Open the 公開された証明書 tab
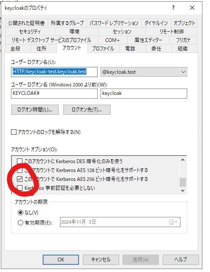 tap(26, 23)
